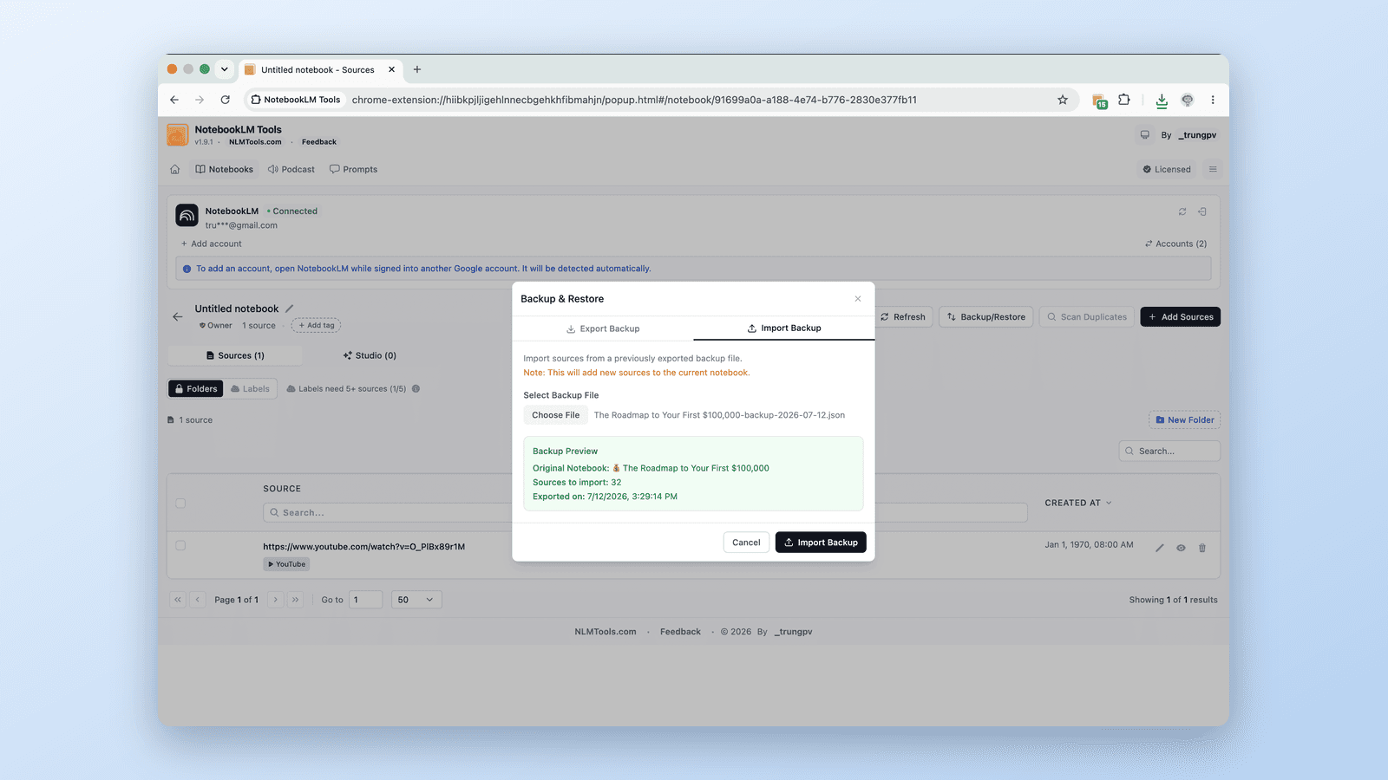This screenshot has width=1388, height=780.
Task: Click the New Folder button
Action: (x=1185, y=420)
